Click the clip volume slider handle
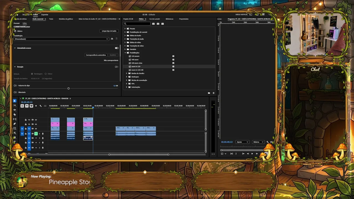Viewport: 354px width, 199px height. pyautogui.click(x=69, y=88)
